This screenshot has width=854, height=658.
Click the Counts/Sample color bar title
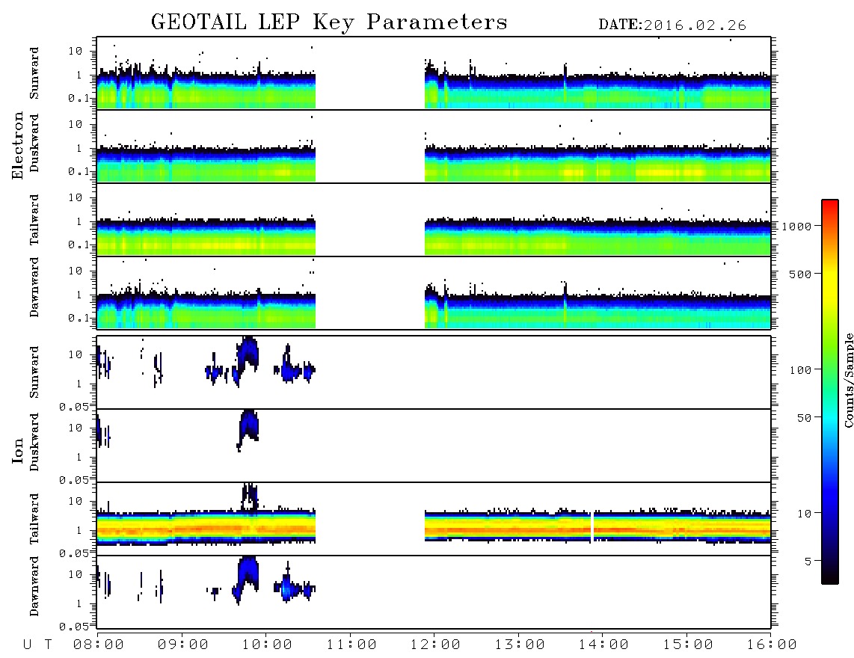pyautogui.click(x=849, y=380)
